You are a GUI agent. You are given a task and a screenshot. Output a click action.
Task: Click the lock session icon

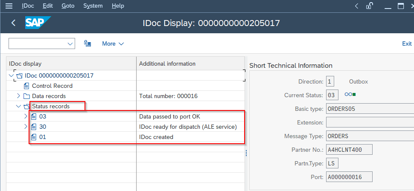tap(370, 6)
